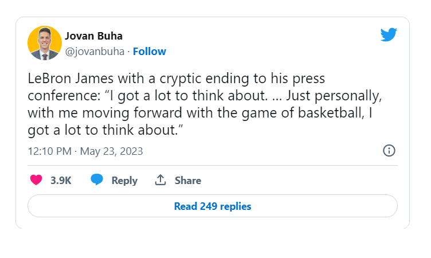
Task: Click the word 'conference' in the tweet
Action: (62, 96)
